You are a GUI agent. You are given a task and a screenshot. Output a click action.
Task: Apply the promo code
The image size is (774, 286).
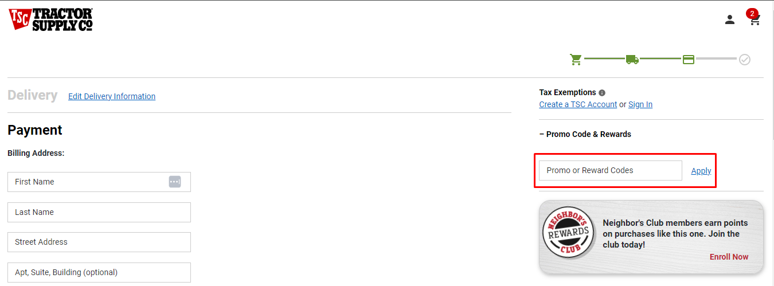[701, 171]
